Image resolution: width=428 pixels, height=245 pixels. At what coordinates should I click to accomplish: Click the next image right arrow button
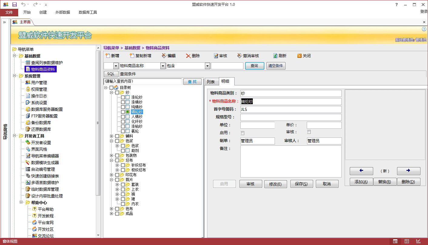pyautogui.click(x=409, y=171)
